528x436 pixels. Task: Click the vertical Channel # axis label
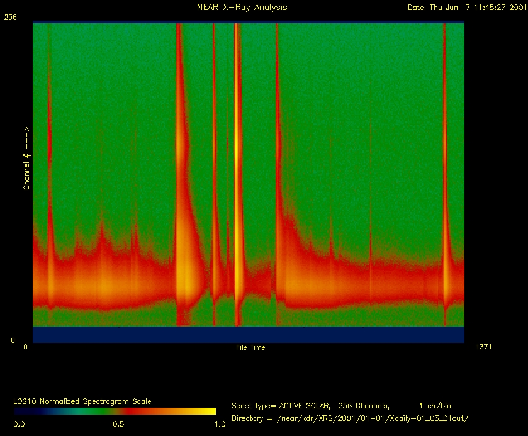27,159
